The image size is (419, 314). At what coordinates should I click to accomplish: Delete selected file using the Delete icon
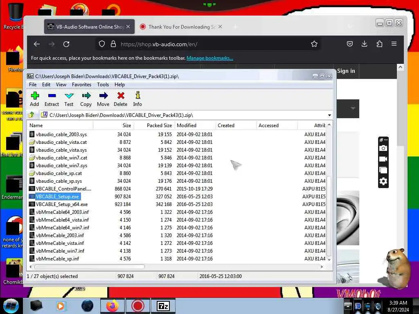coord(121,99)
